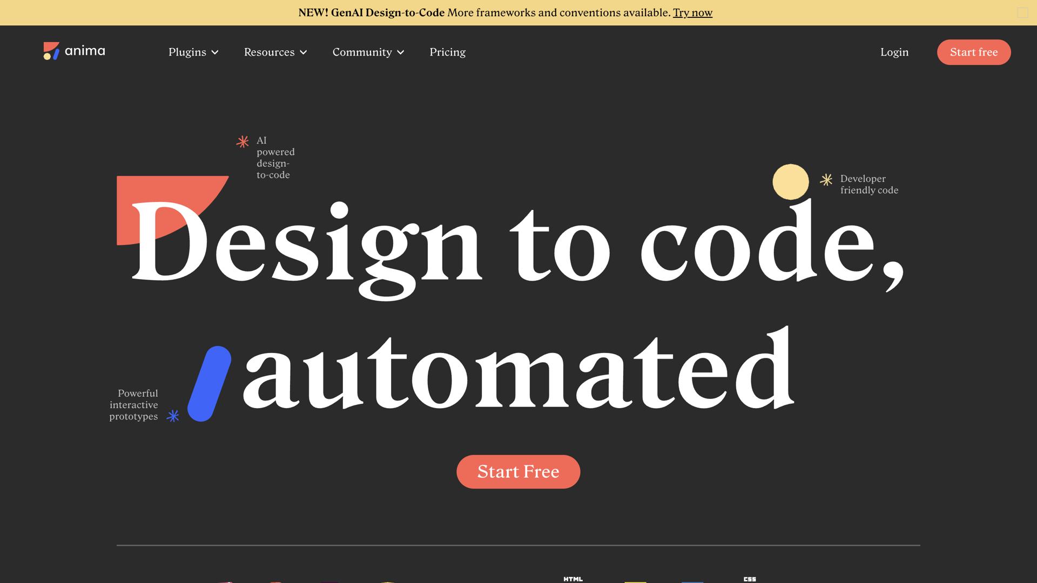Click the blue asterisk beside Powerful interactive prototypes
The height and width of the screenshot is (583, 1037).
pyautogui.click(x=173, y=416)
